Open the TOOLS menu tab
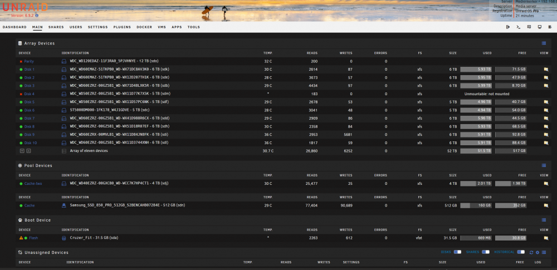 coord(194,27)
